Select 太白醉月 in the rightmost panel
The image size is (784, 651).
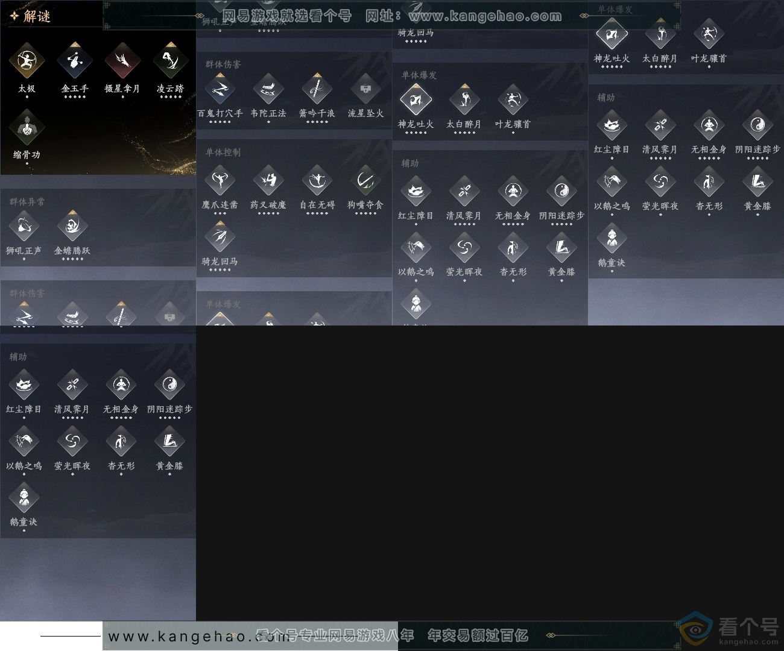(660, 34)
